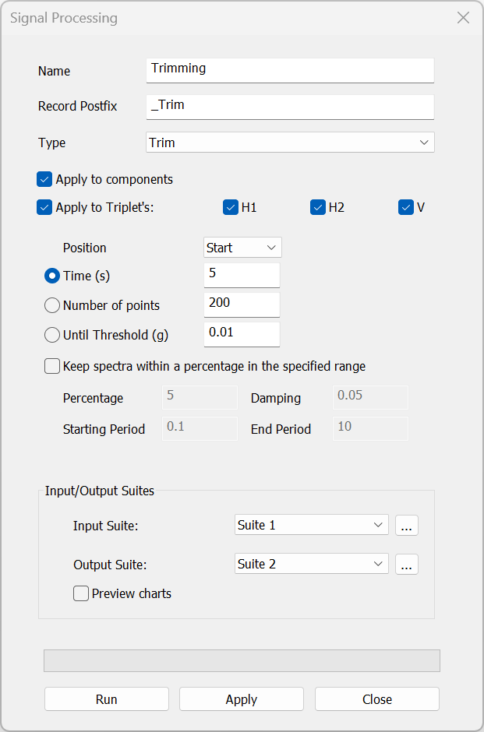The image size is (484, 732).
Task: Click the Apply button
Action: (241, 699)
